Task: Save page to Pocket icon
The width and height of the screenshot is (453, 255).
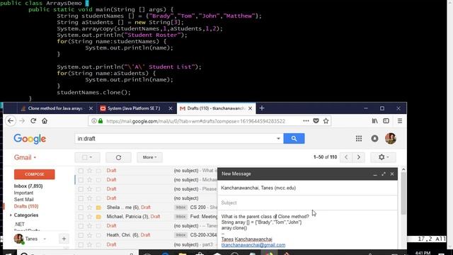Action: (x=316, y=121)
